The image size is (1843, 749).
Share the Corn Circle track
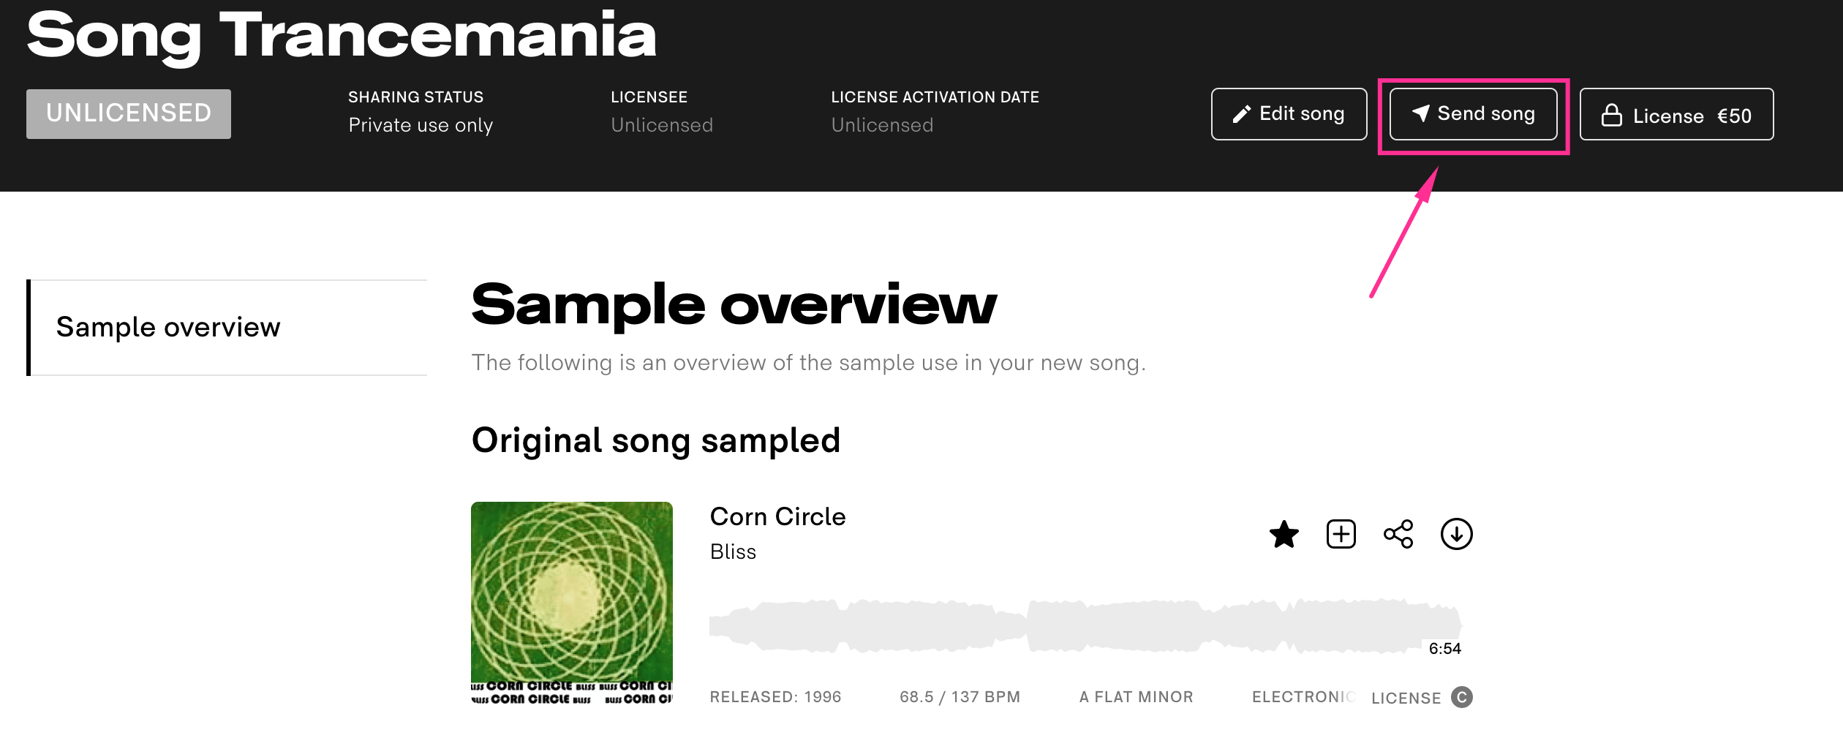pos(1398,535)
